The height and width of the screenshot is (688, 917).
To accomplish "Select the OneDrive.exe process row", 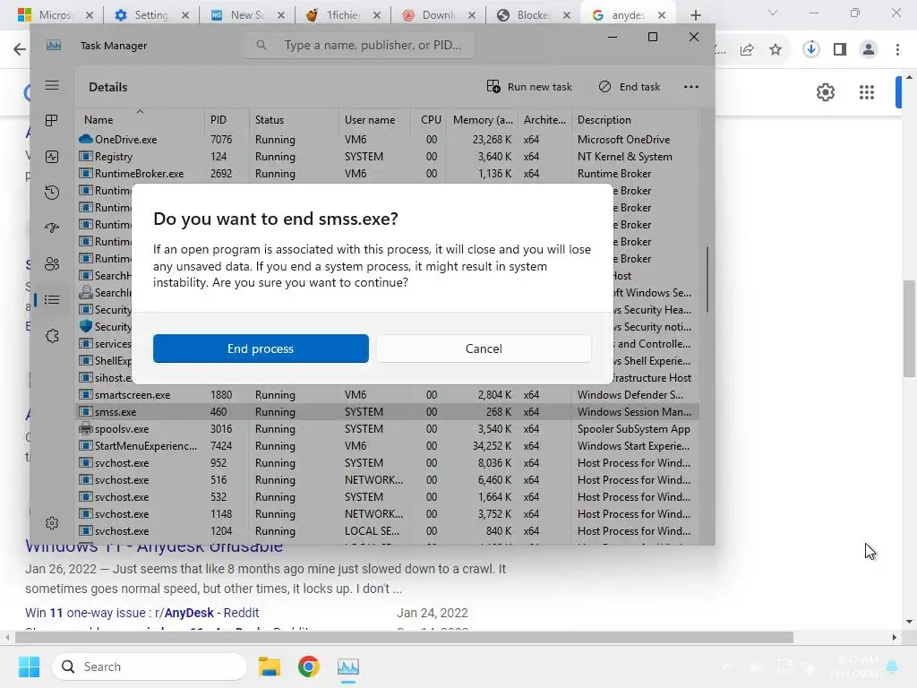I will click(387, 140).
